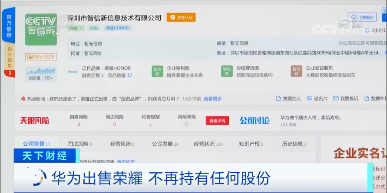Screen dimensions: 387x193
Task: Switch to 经营状况 tab
Action: 208,144
